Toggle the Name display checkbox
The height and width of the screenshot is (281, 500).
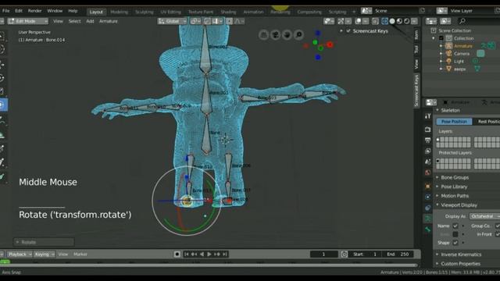coord(455,226)
